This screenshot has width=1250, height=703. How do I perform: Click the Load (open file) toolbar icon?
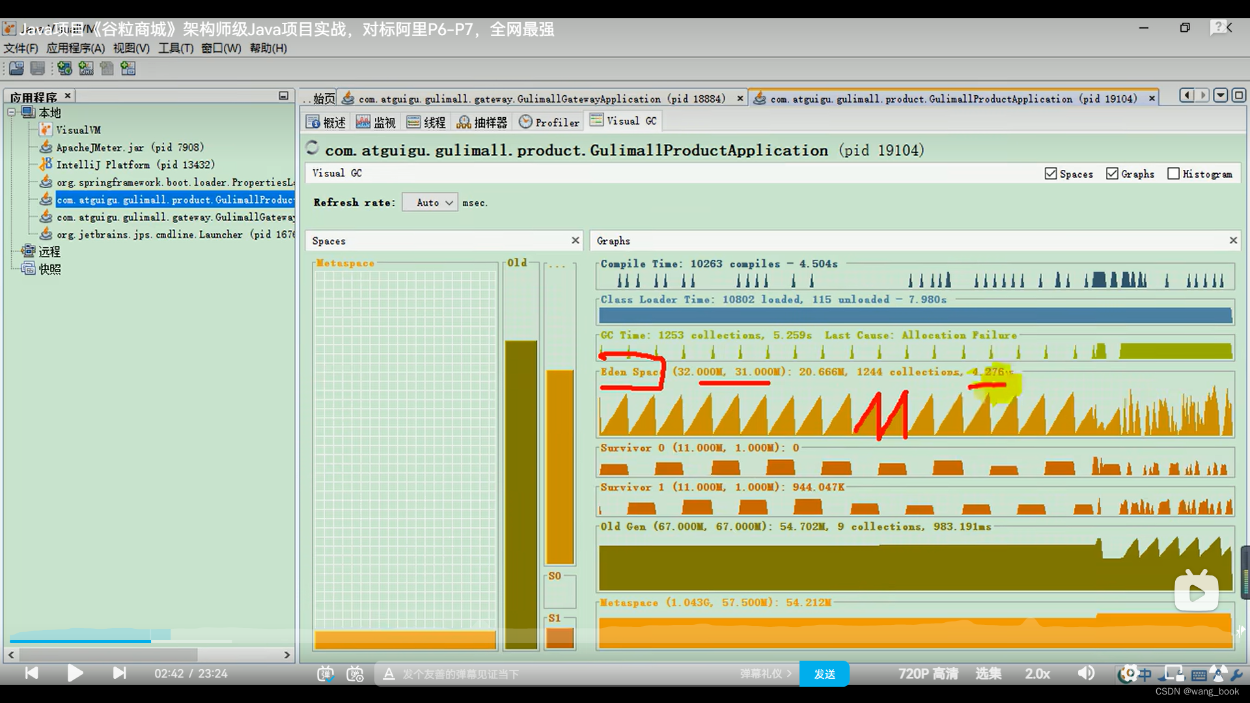pyautogui.click(x=16, y=68)
